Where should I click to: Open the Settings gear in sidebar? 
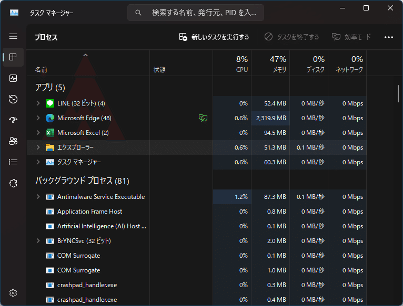[13, 293]
